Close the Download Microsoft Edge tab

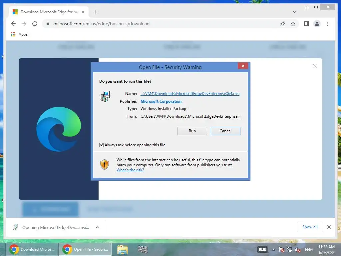[83, 12]
